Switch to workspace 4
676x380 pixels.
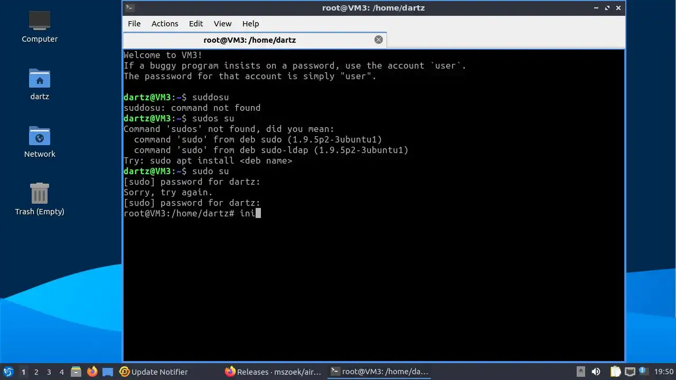(62, 372)
